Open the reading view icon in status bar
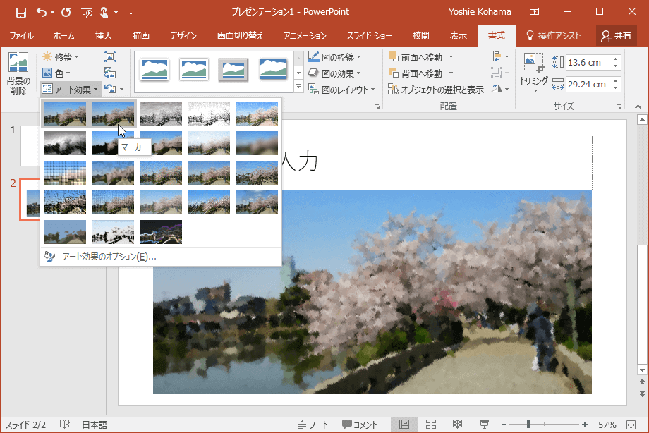Screen dimensions: 649x433 (x=457, y=425)
